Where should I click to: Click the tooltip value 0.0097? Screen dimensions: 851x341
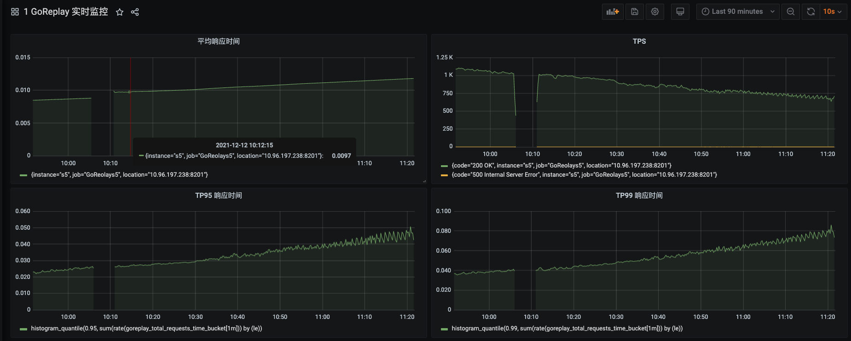point(342,156)
